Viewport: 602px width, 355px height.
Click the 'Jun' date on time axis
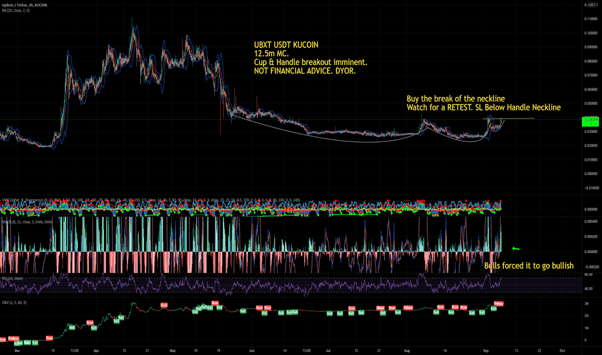pos(251,350)
